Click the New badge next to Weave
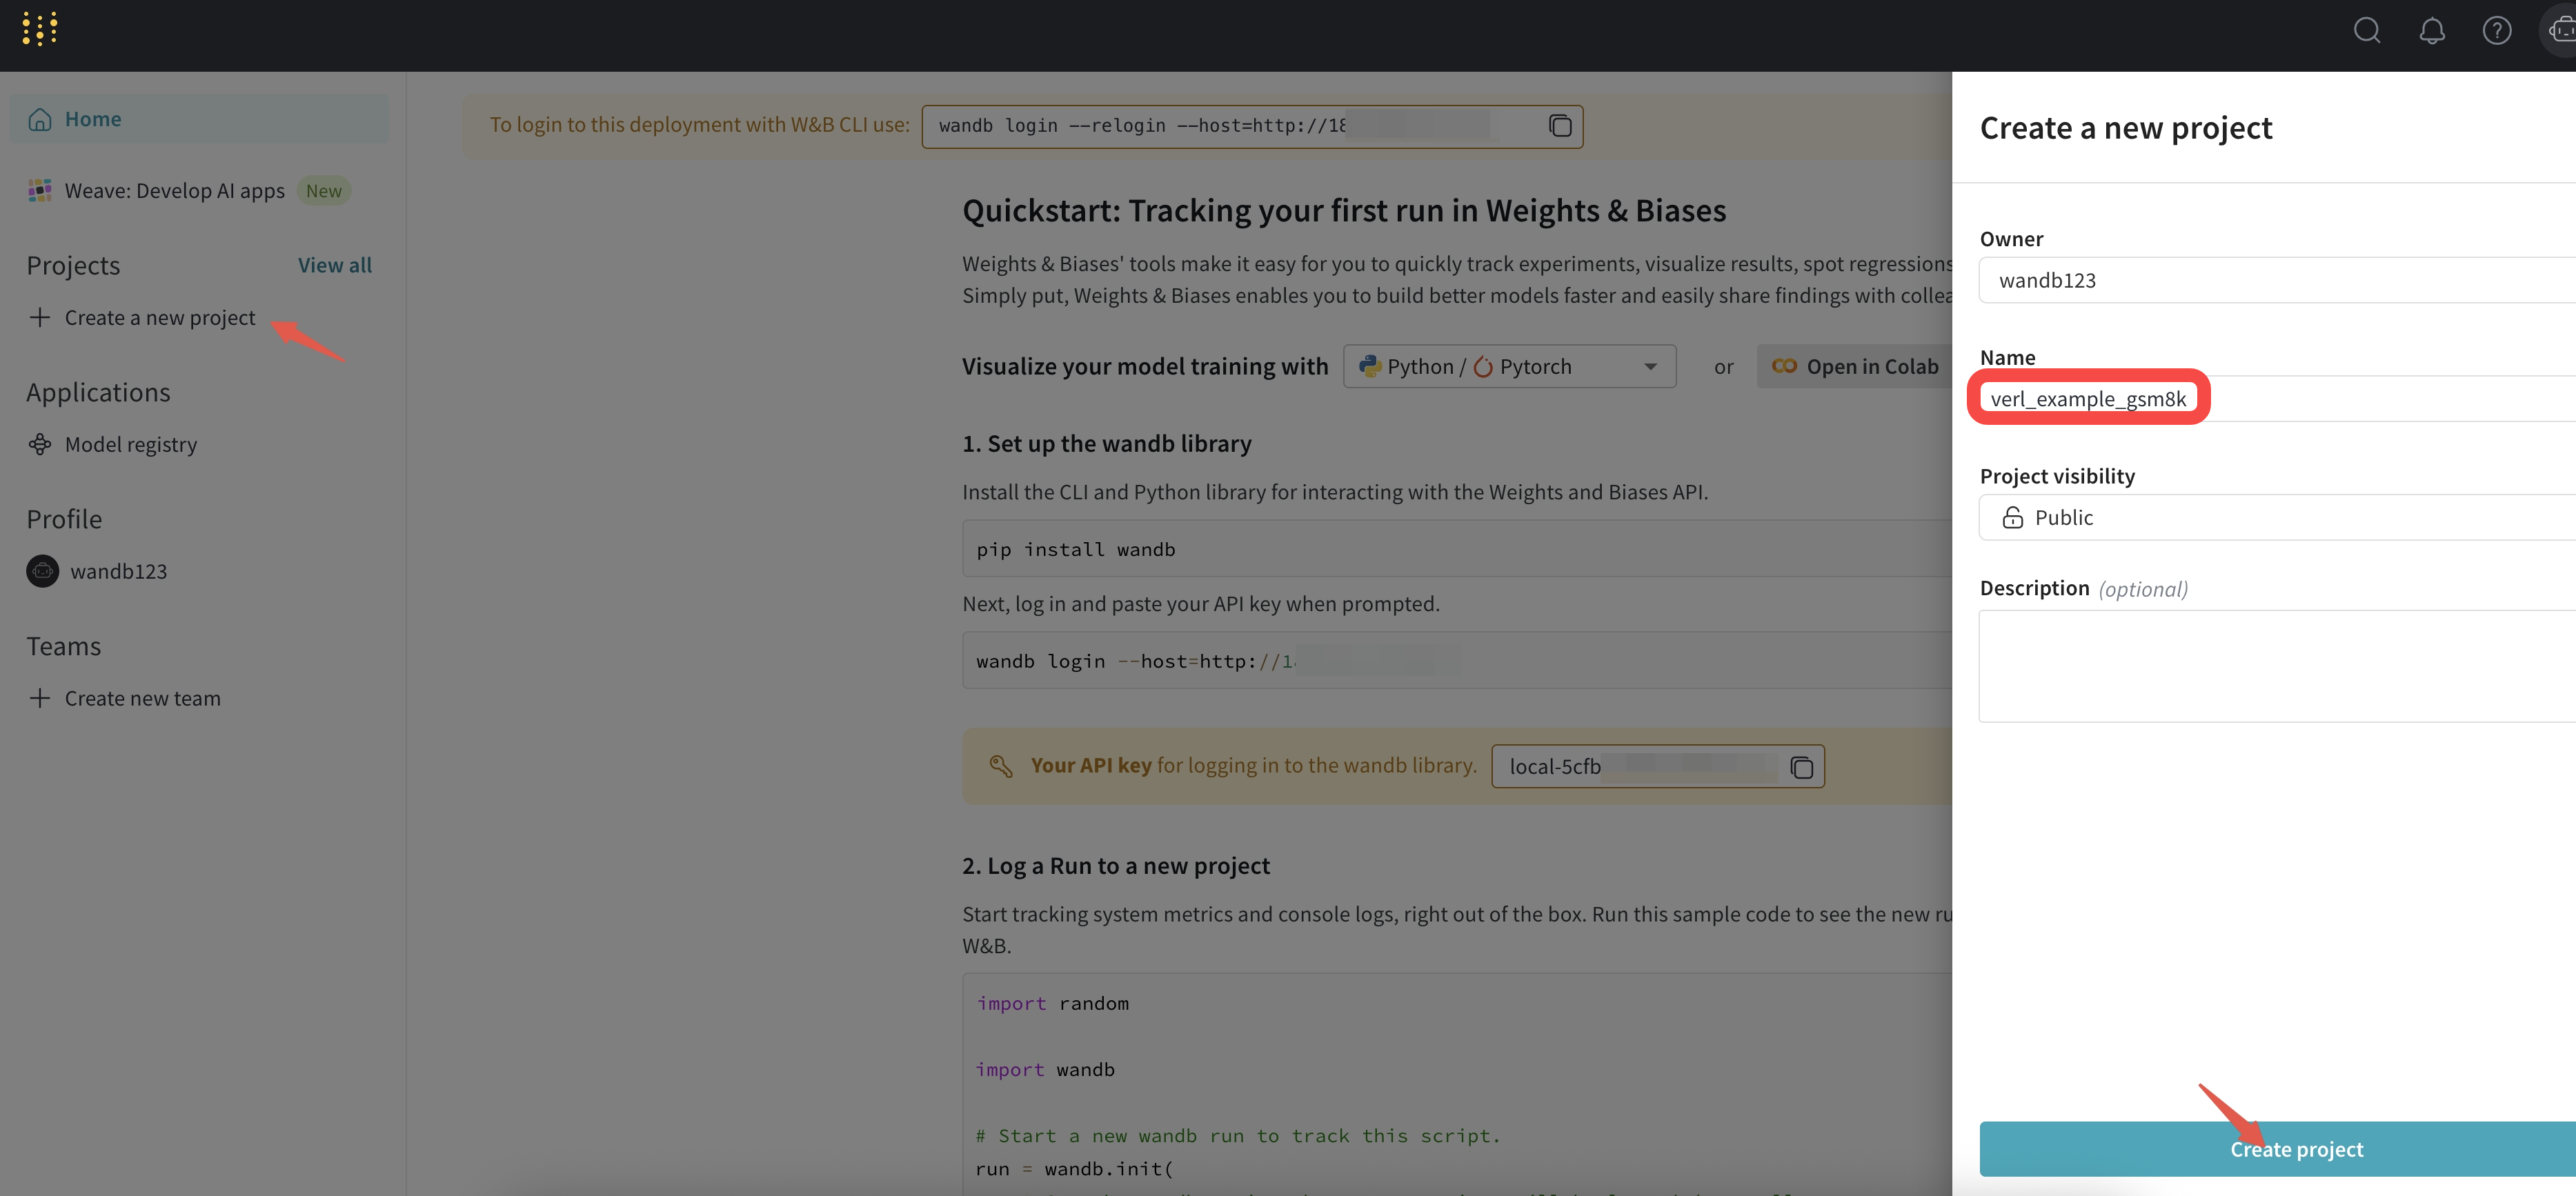The height and width of the screenshot is (1196, 2576). click(x=324, y=190)
